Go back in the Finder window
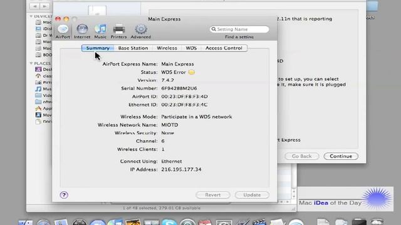Image resolution: width=401 pixels, height=225 pixels. pyautogui.click(x=35, y=6)
